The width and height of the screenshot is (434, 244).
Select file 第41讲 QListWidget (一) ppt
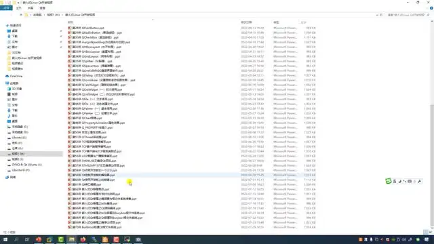(x=97, y=89)
